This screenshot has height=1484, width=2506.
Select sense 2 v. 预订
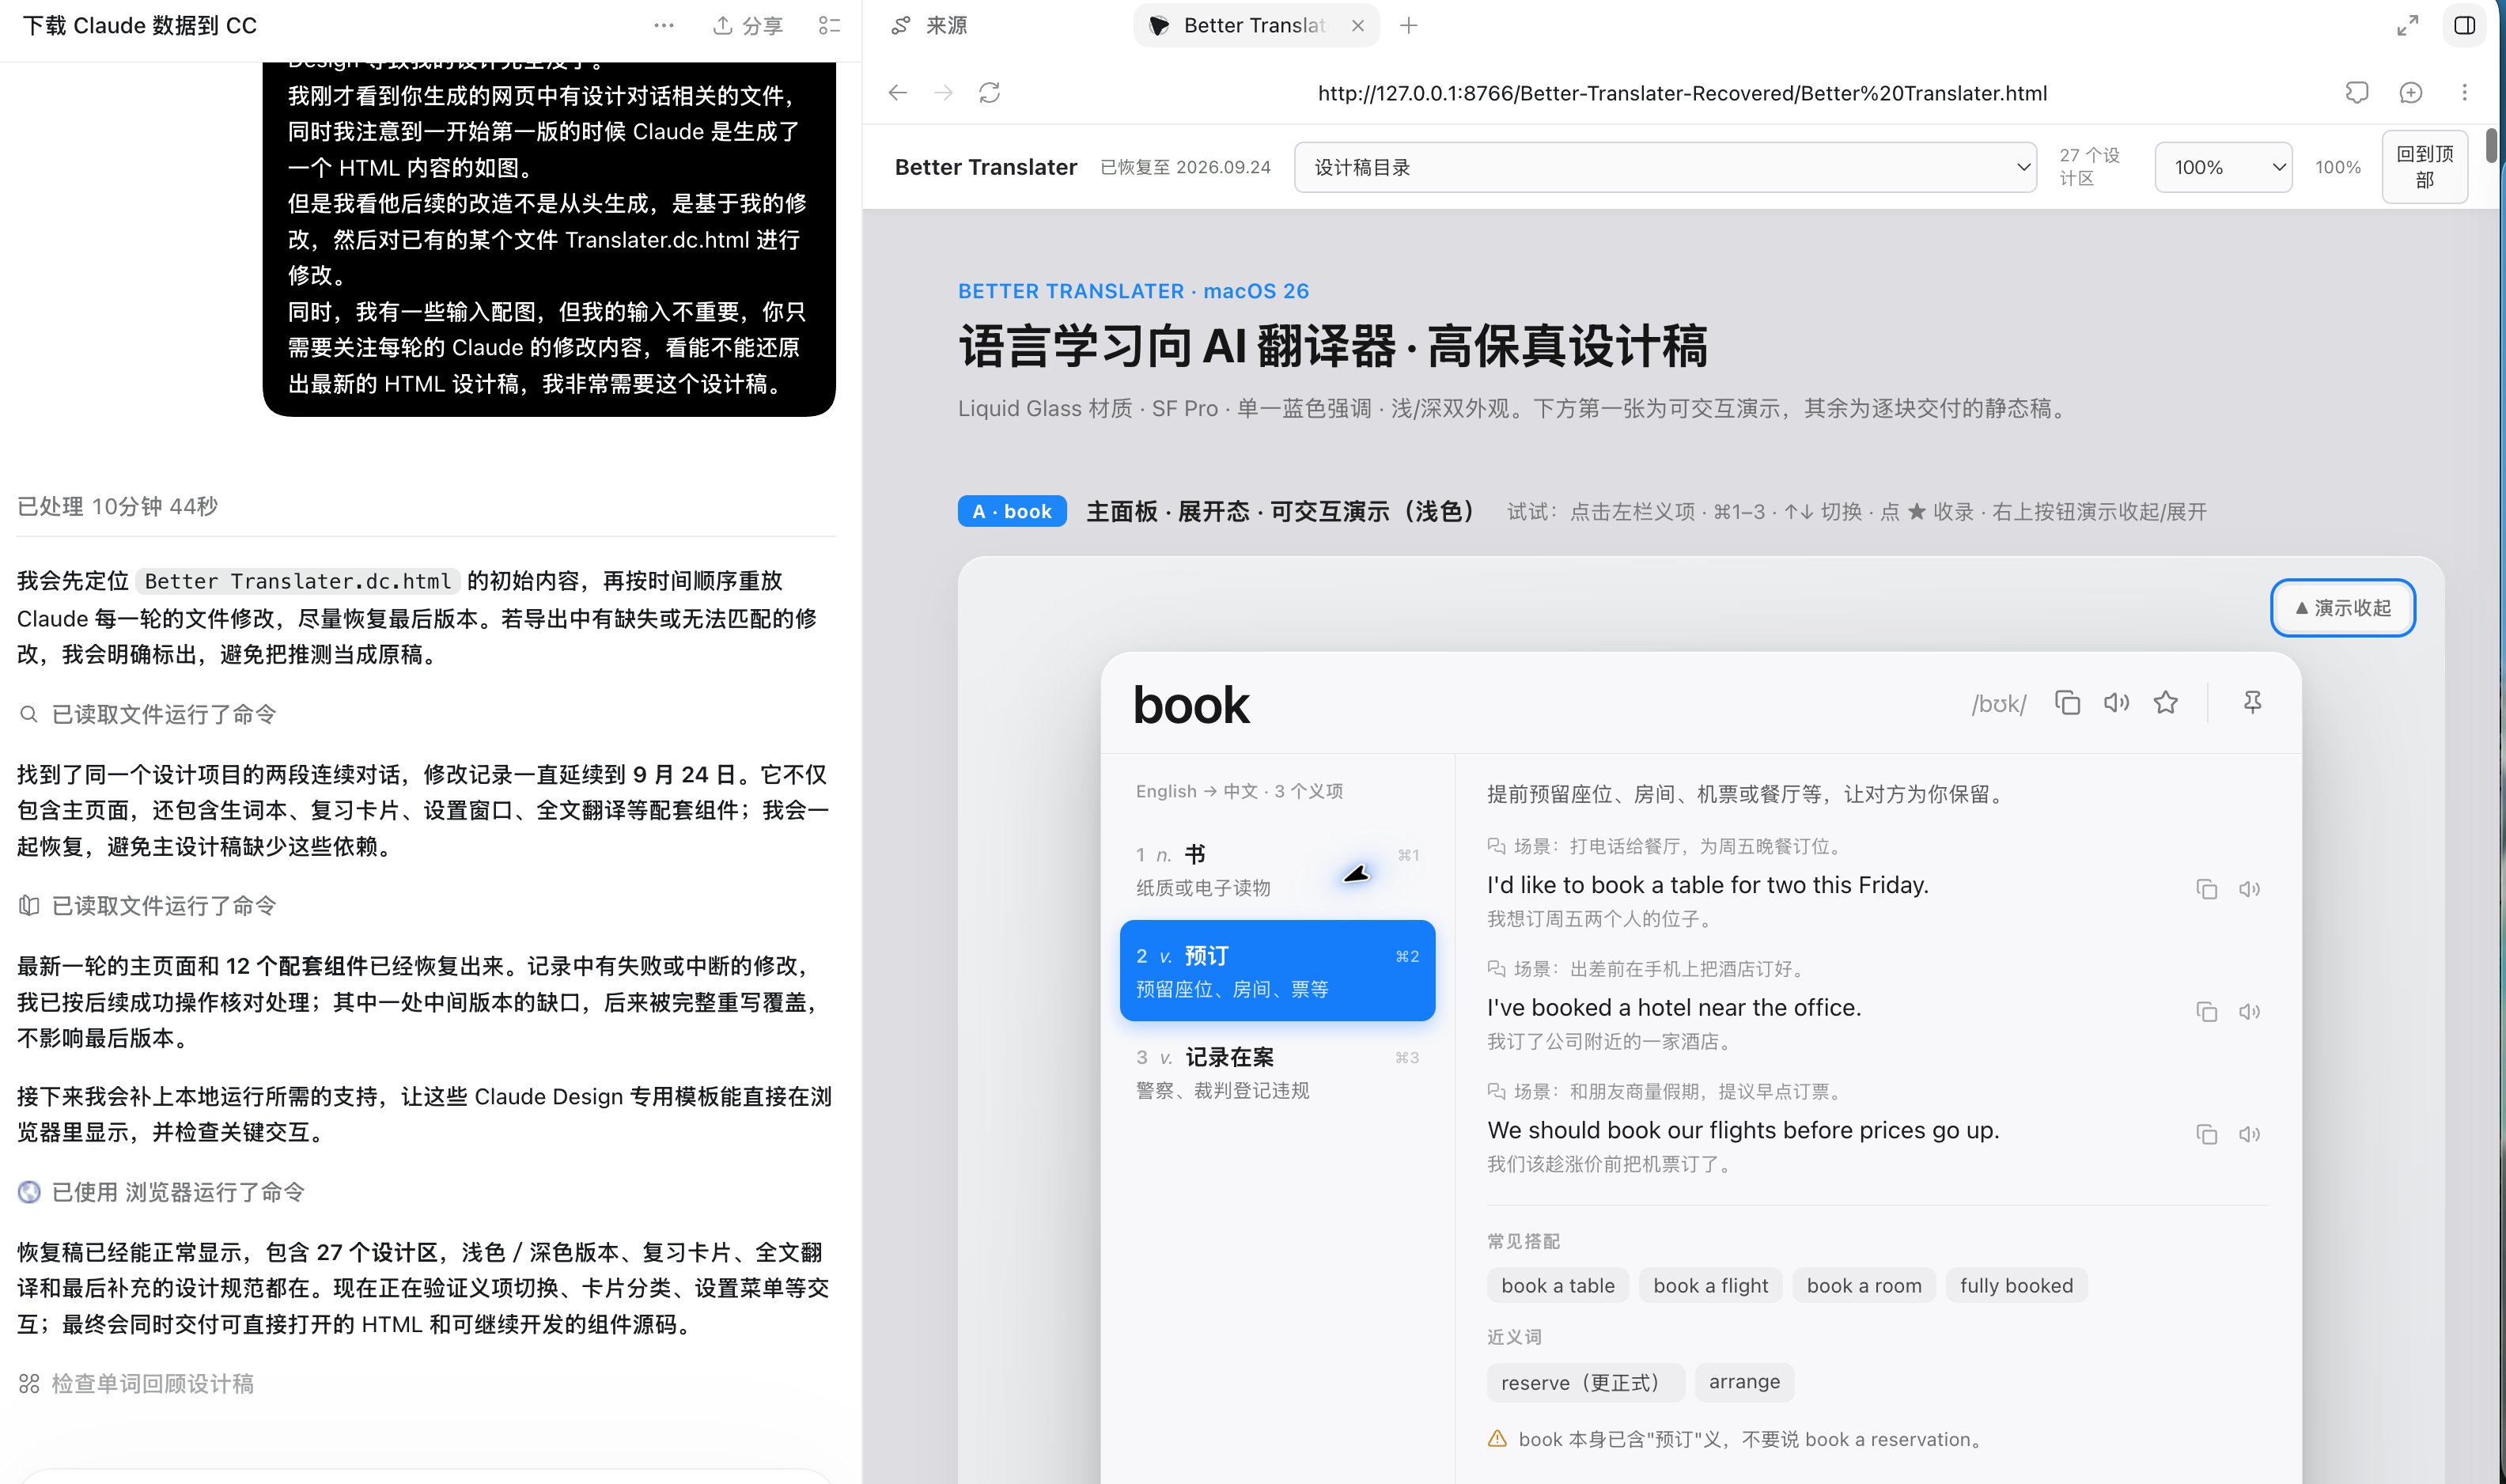click(x=1277, y=971)
